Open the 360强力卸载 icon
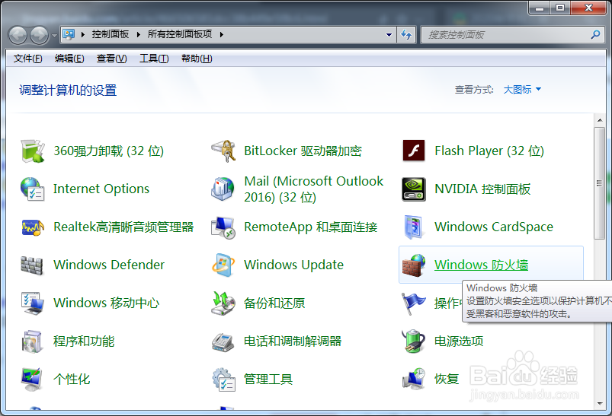This screenshot has height=416, width=612. 33,151
